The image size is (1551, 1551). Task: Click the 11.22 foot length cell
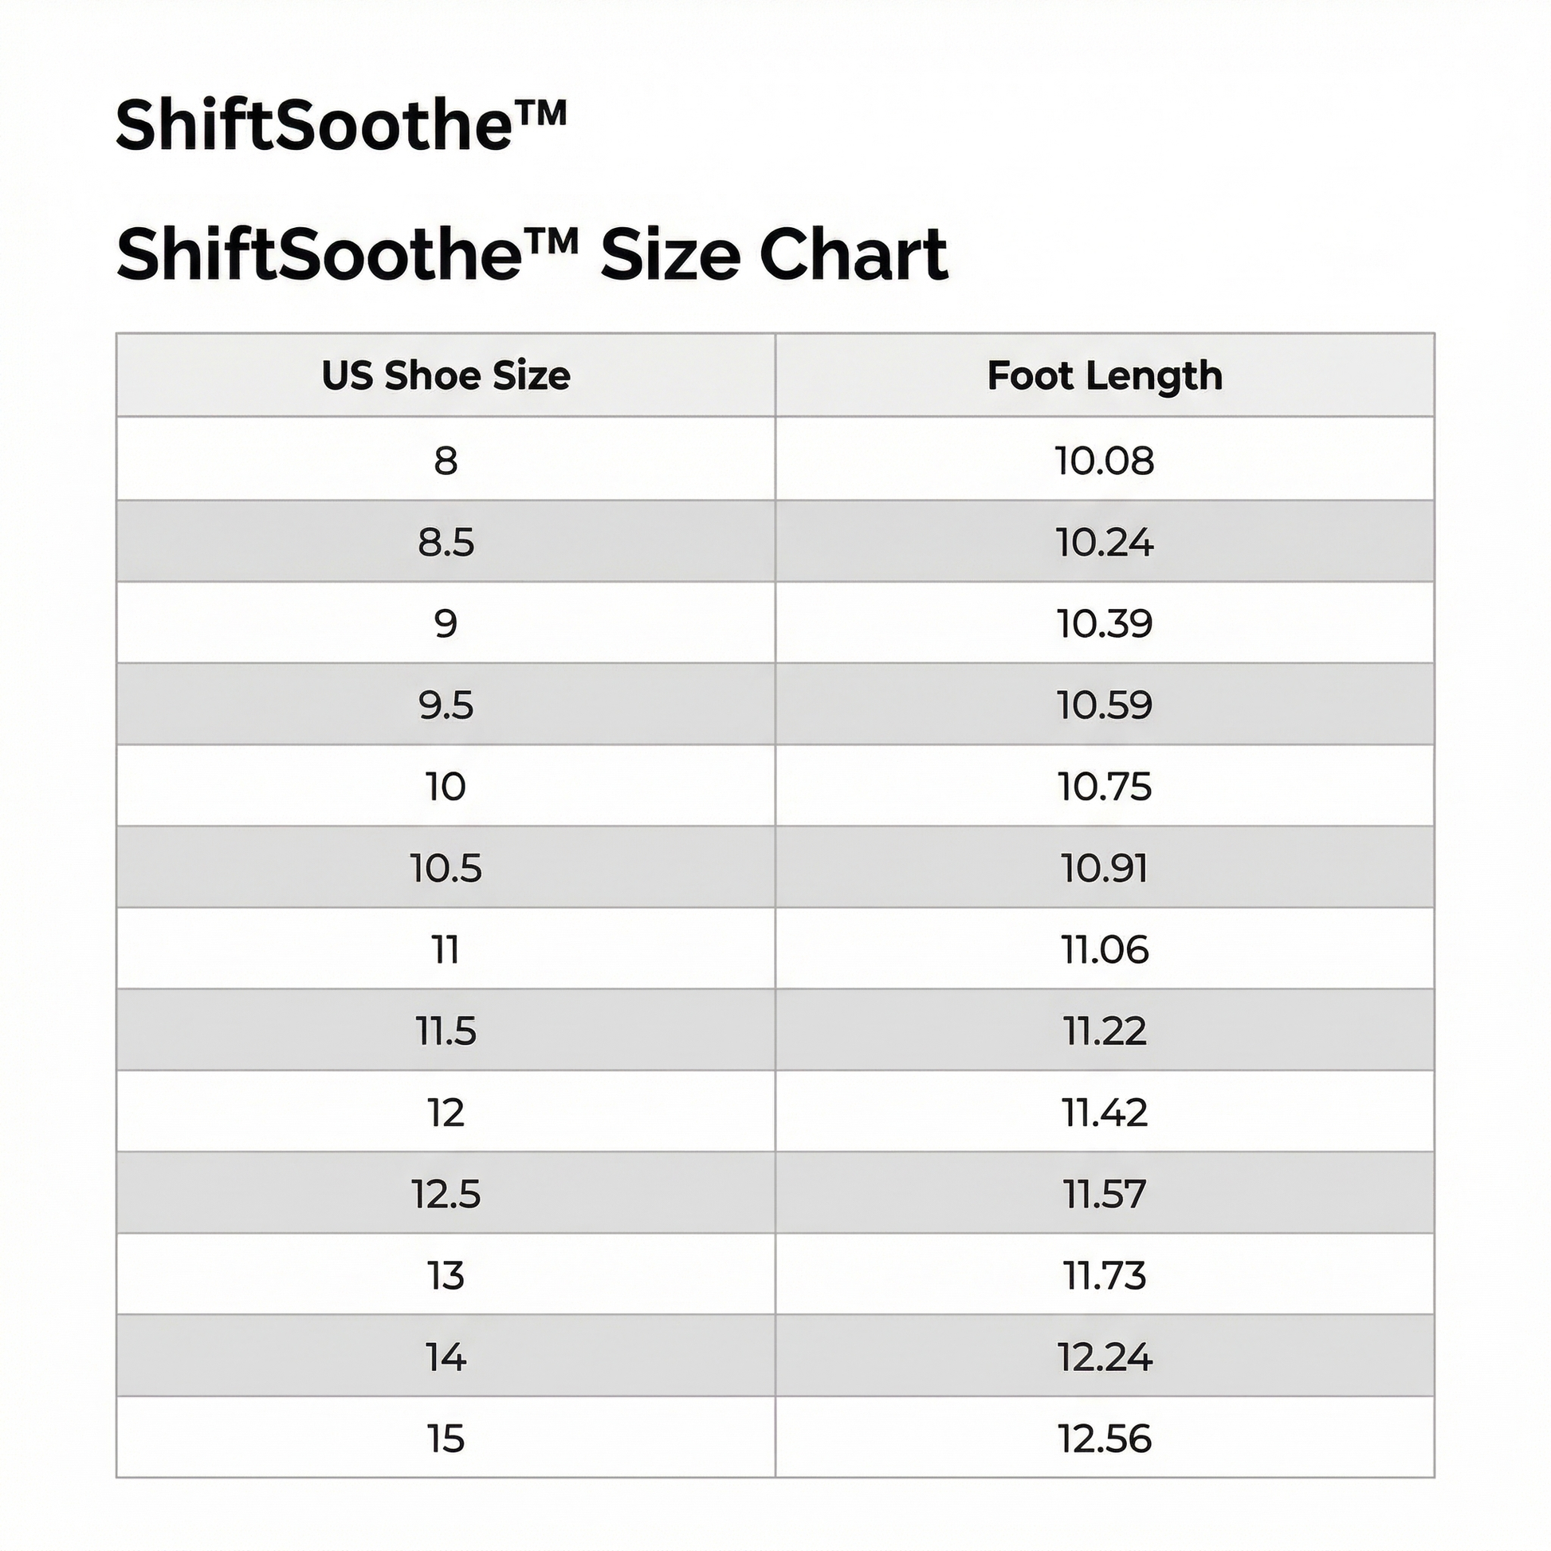[1104, 1031]
